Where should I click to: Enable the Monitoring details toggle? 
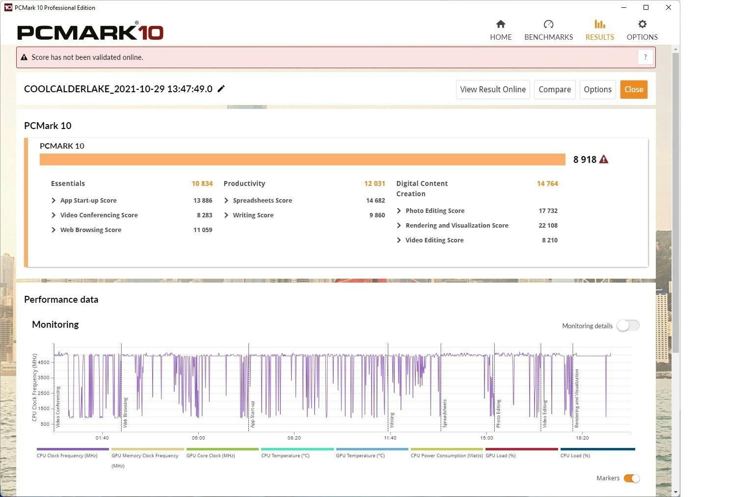[628, 326]
